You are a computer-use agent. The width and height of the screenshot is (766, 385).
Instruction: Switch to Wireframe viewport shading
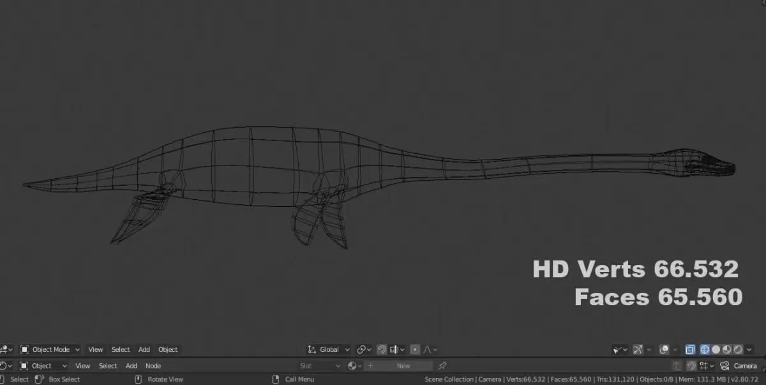[x=705, y=349]
